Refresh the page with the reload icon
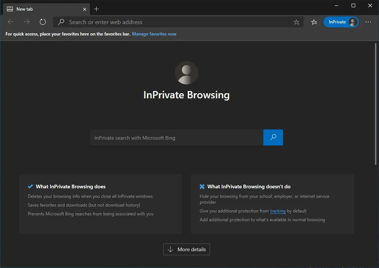The width and height of the screenshot is (379, 268). tap(43, 22)
